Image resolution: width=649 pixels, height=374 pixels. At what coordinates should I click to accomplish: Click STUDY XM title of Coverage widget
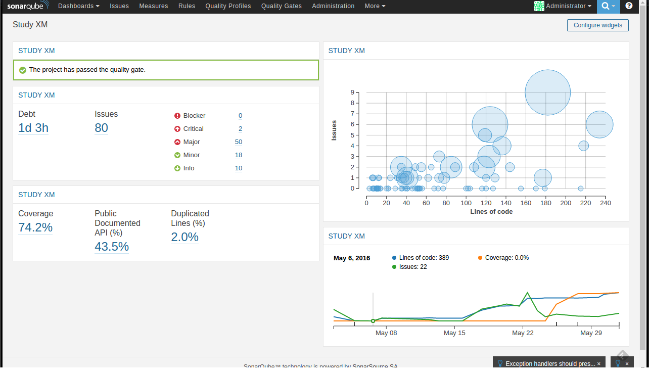[36, 195]
